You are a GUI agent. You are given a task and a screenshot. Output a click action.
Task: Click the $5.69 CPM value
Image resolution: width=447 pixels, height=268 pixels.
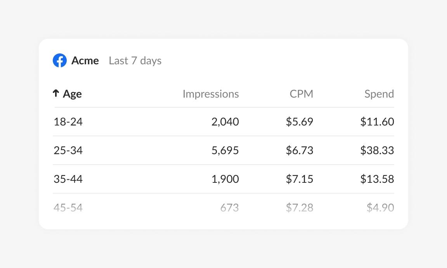[300, 122]
